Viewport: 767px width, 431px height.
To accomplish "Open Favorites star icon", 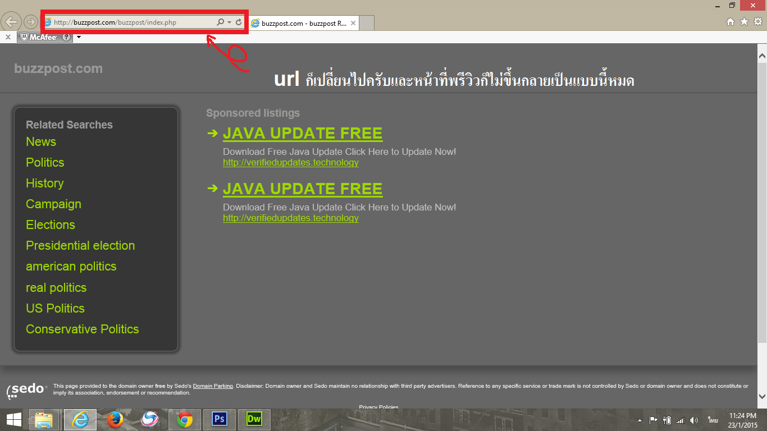I will point(744,22).
